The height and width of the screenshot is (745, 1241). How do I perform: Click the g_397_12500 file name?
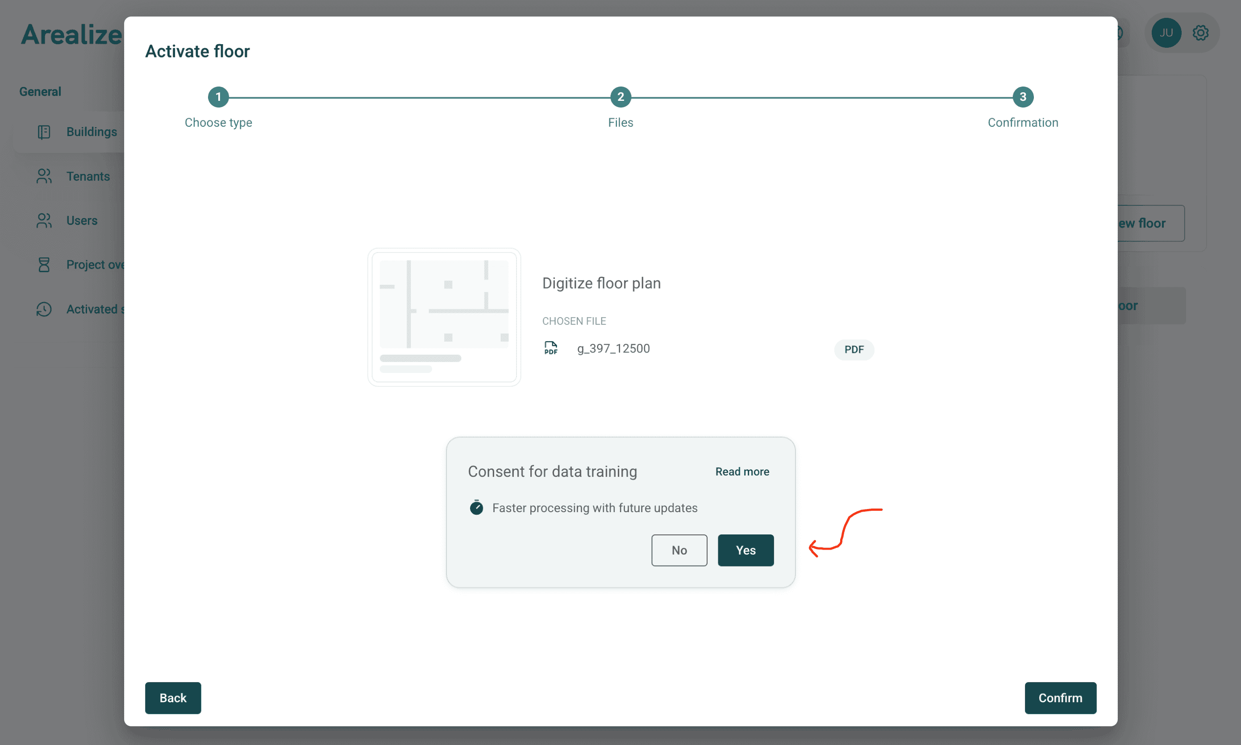point(613,348)
